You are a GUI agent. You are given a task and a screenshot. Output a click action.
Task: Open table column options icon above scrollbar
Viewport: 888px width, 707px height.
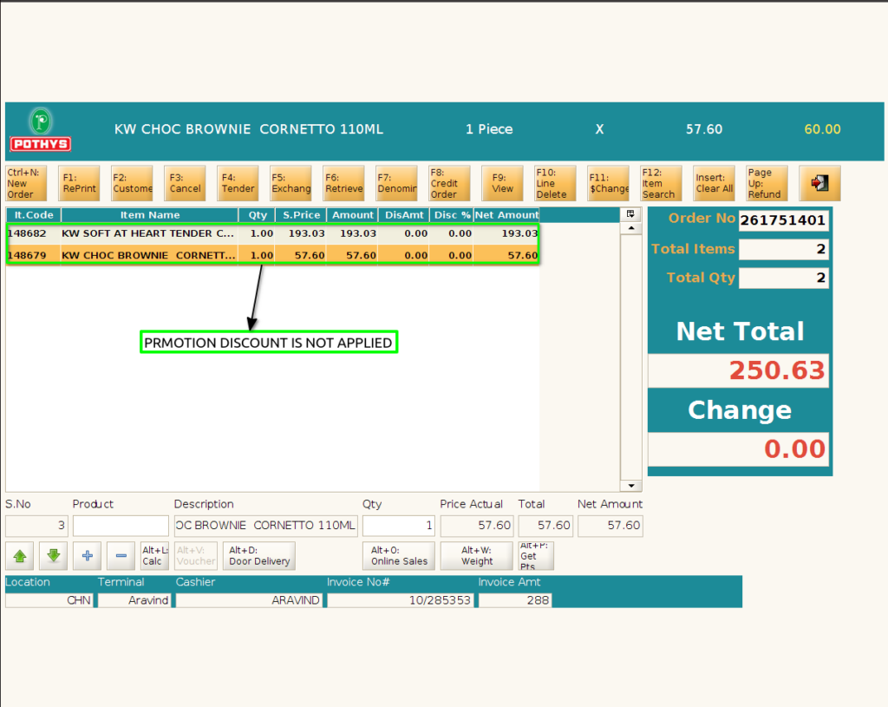630,214
